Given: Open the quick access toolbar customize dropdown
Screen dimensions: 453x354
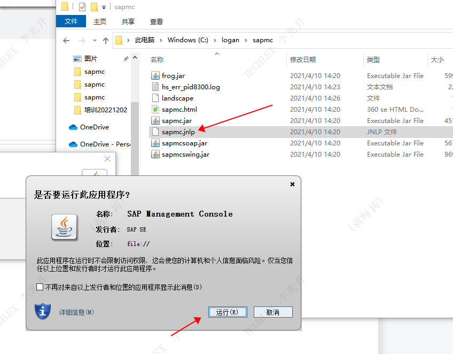Looking at the screenshot, I should pyautogui.click(x=104, y=7).
